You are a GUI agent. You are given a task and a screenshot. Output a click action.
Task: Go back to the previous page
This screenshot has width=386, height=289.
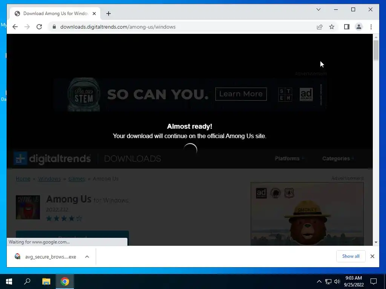(x=15, y=27)
